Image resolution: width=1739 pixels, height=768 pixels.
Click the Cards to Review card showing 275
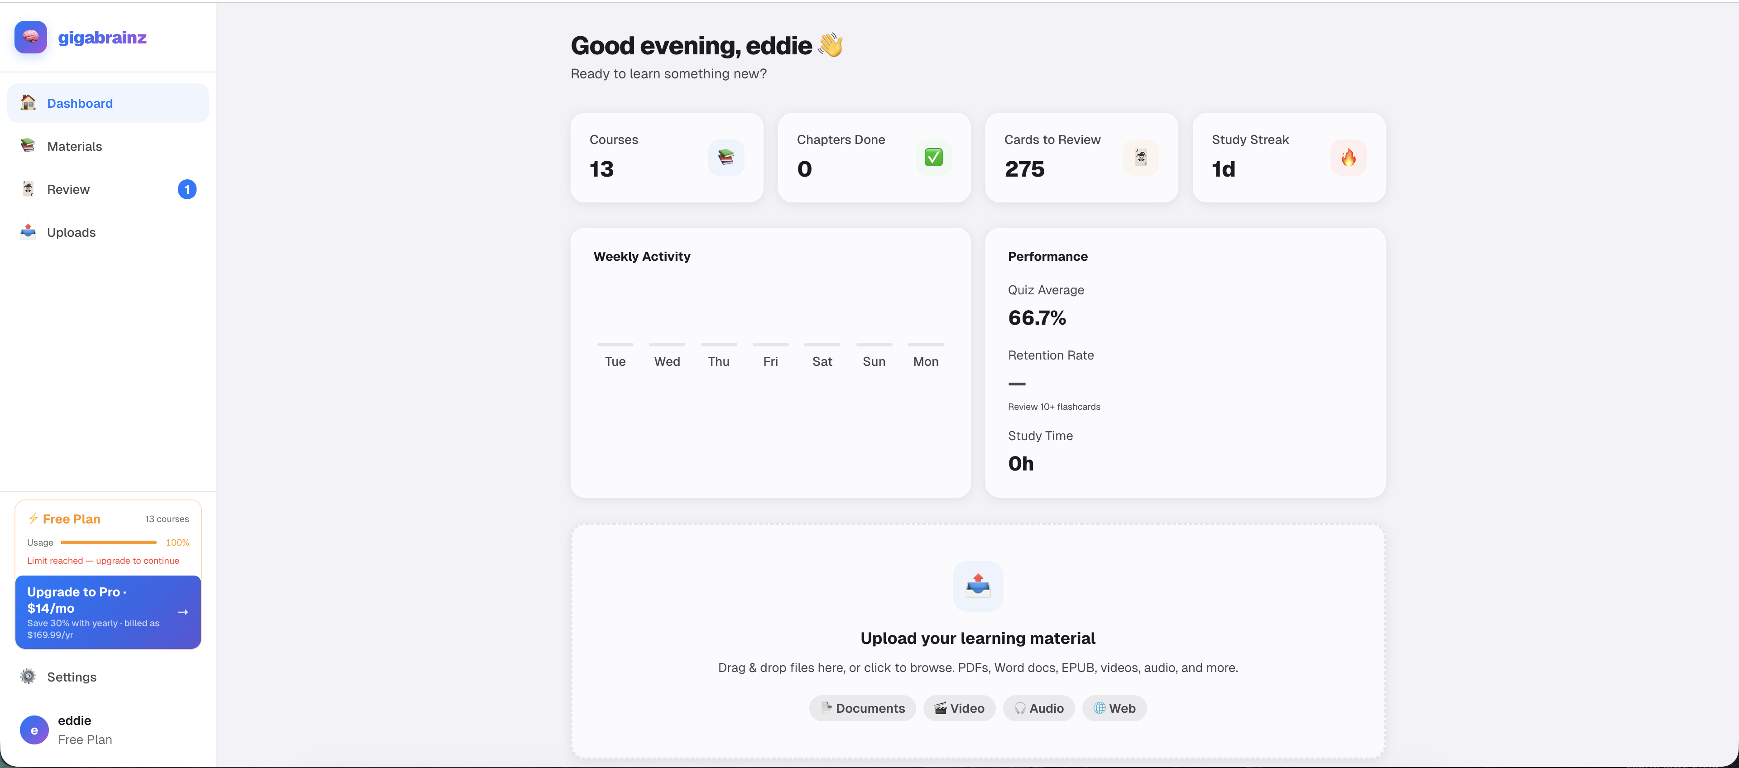coord(1081,157)
